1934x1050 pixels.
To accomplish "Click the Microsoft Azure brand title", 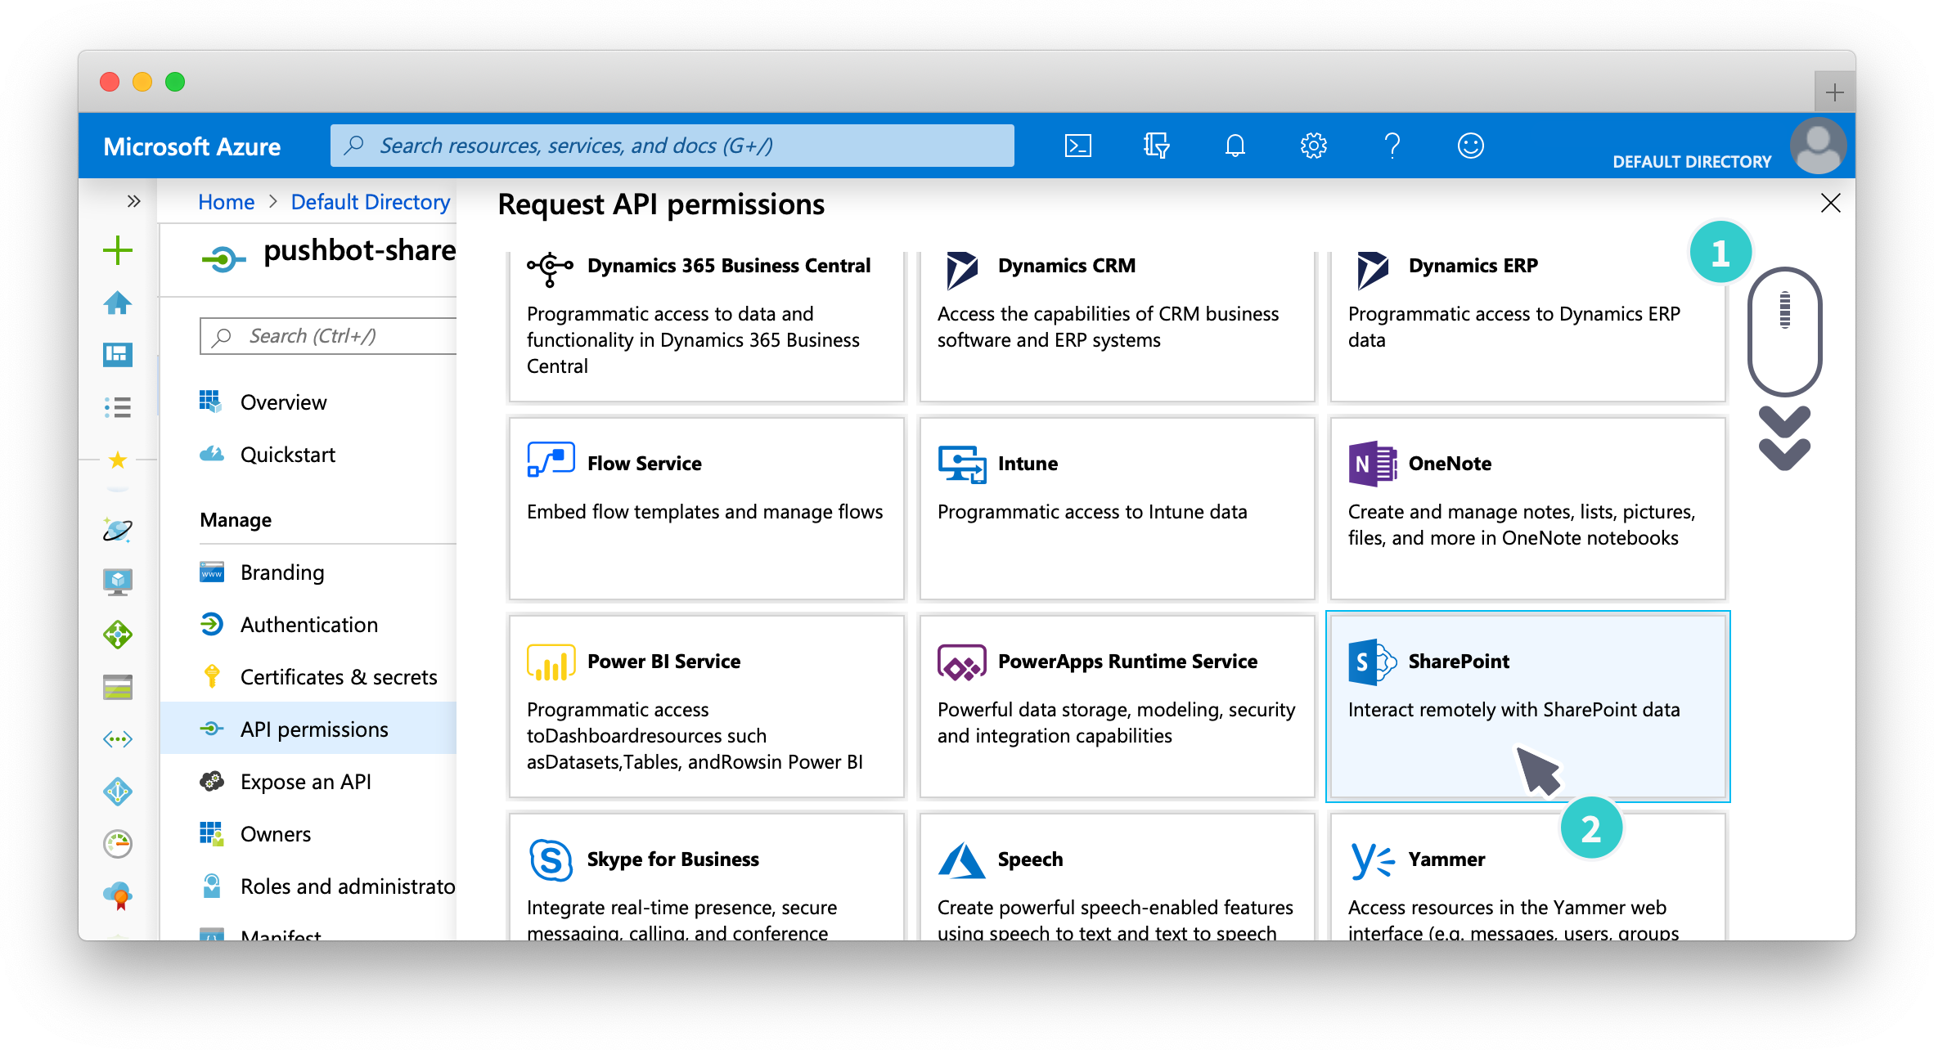I will point(192,146).
